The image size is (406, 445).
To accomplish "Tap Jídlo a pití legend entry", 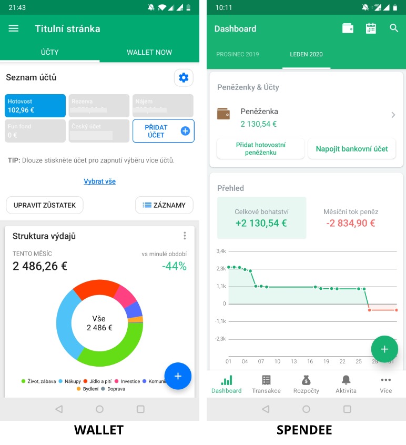I will pyautogui.click(x=98, y=381).
